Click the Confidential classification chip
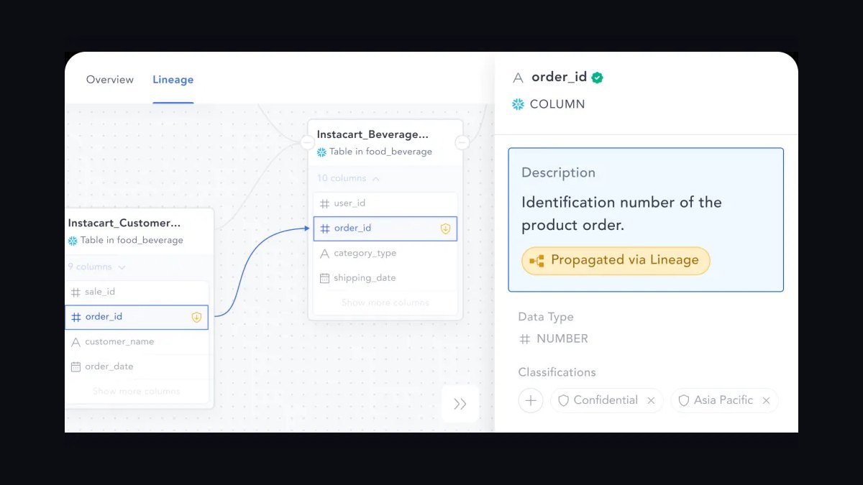This screenshot has width=863, height=485. tap(607, 400)
